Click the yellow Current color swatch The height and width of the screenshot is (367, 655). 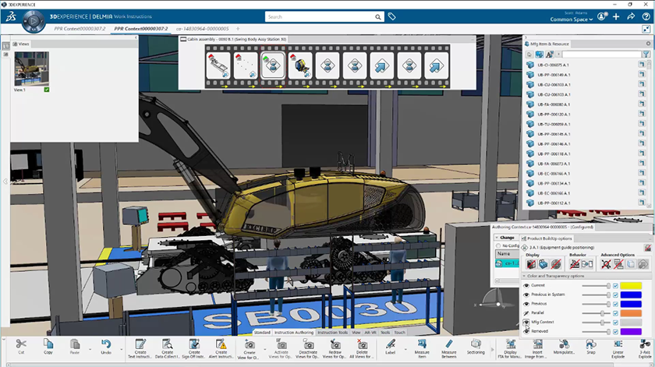click(631, 286)
